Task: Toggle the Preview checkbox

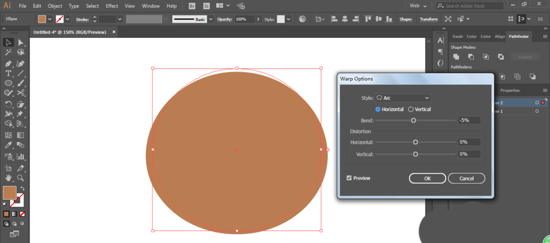Action: click(349, 178)
